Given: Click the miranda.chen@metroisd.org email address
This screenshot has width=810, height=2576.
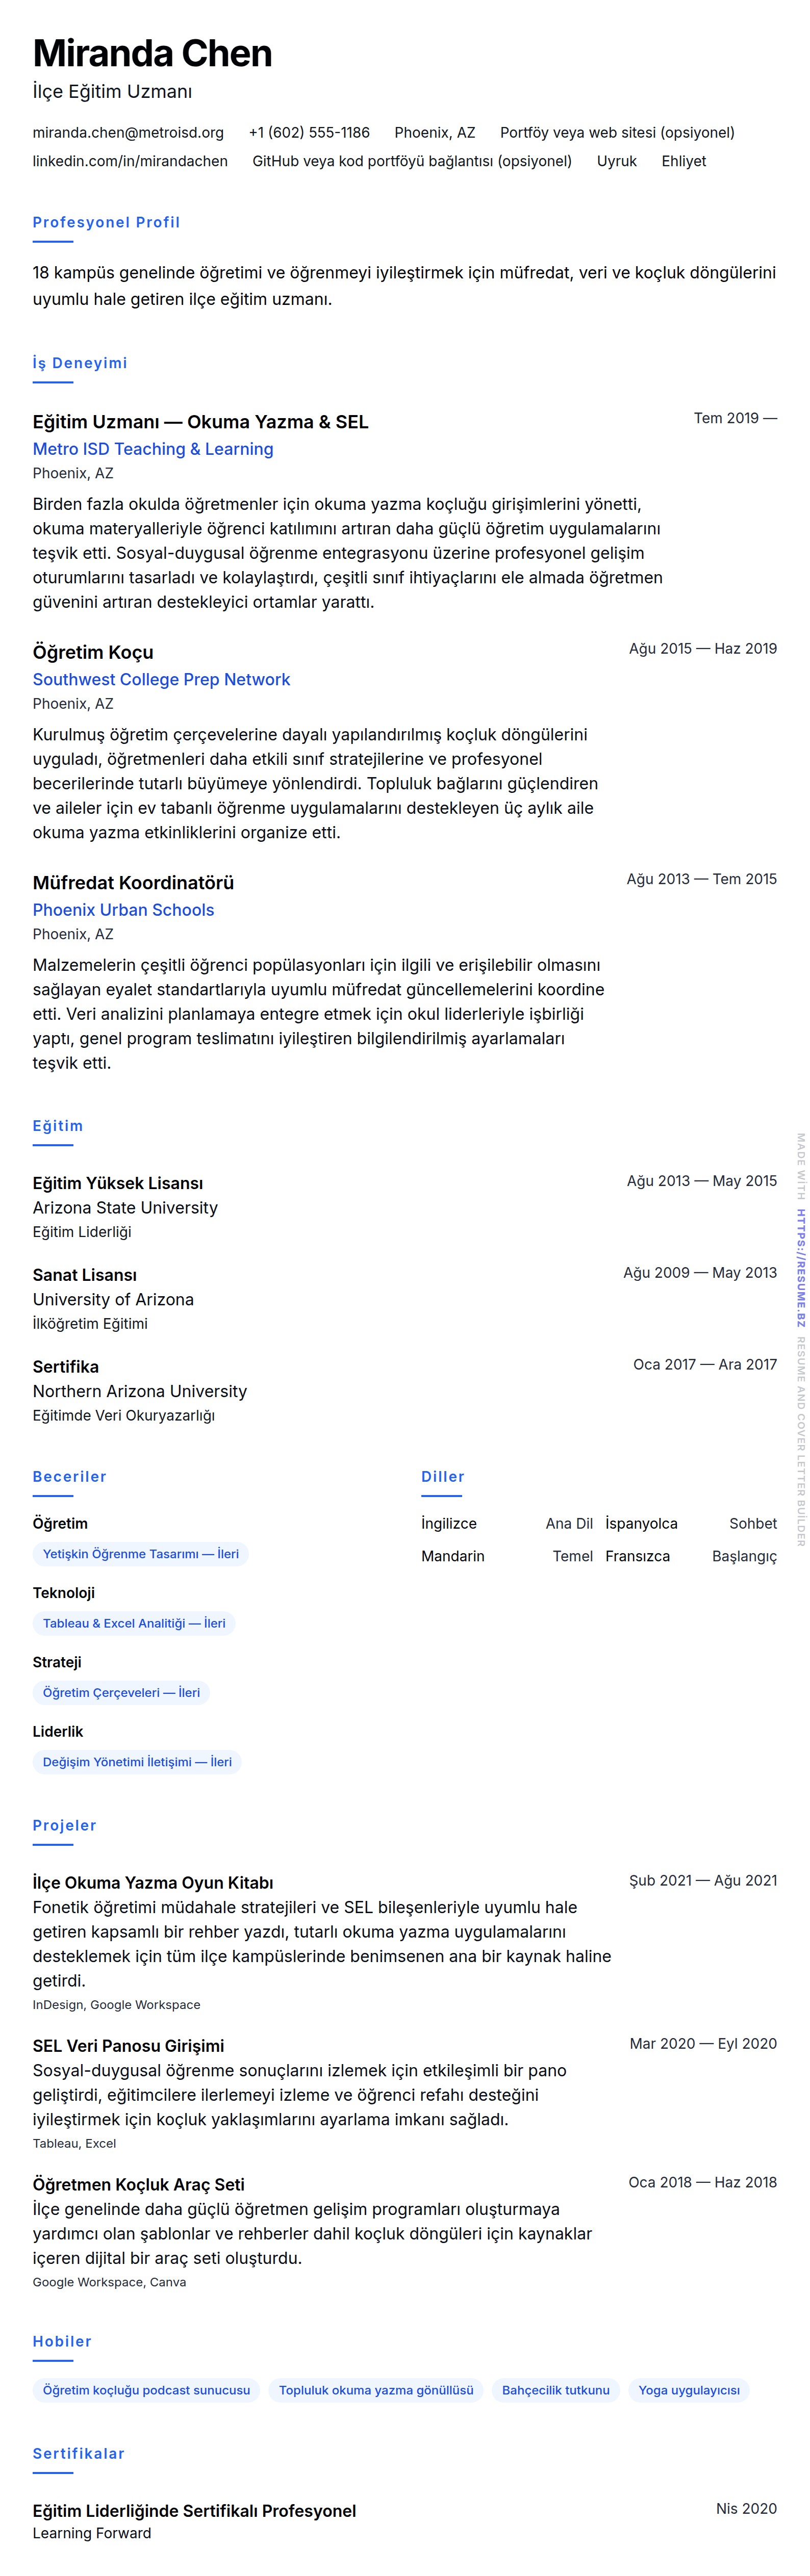Looking at the screenshot, I should (128, 132).
